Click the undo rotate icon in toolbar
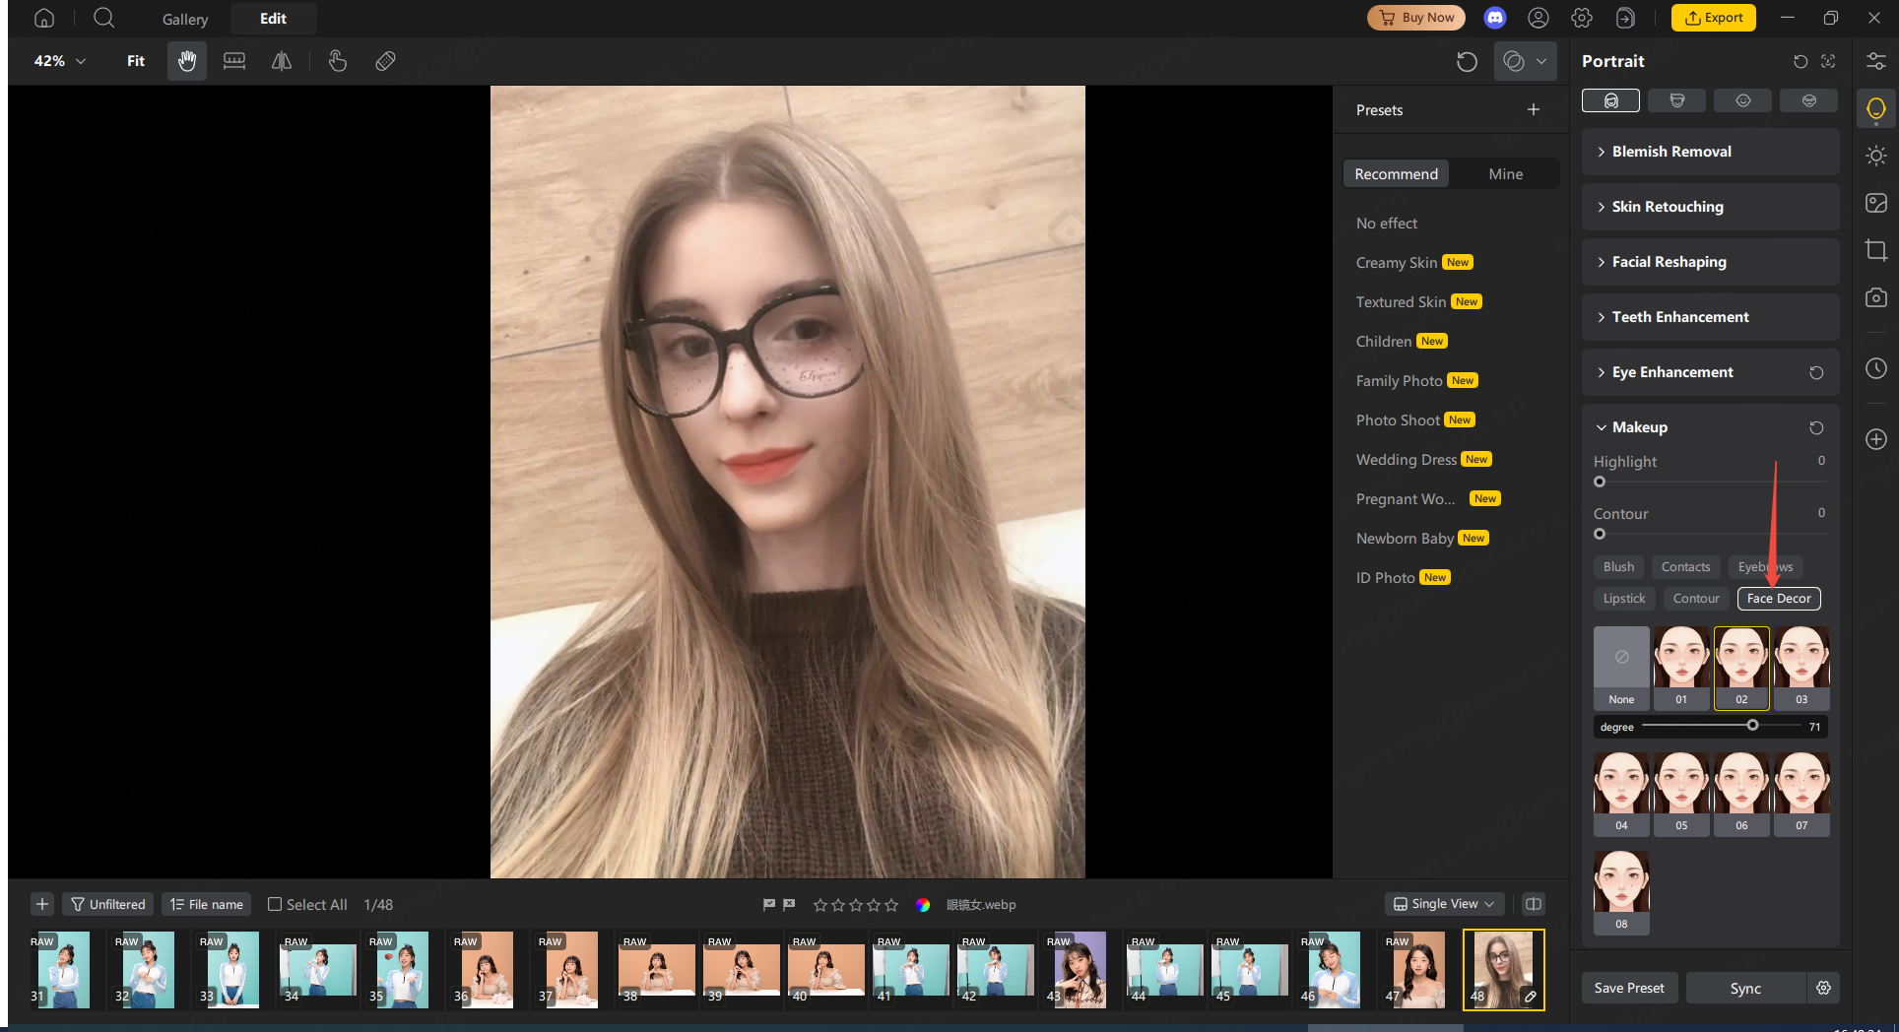The image size is (1899, 1032). point(1467,61)
